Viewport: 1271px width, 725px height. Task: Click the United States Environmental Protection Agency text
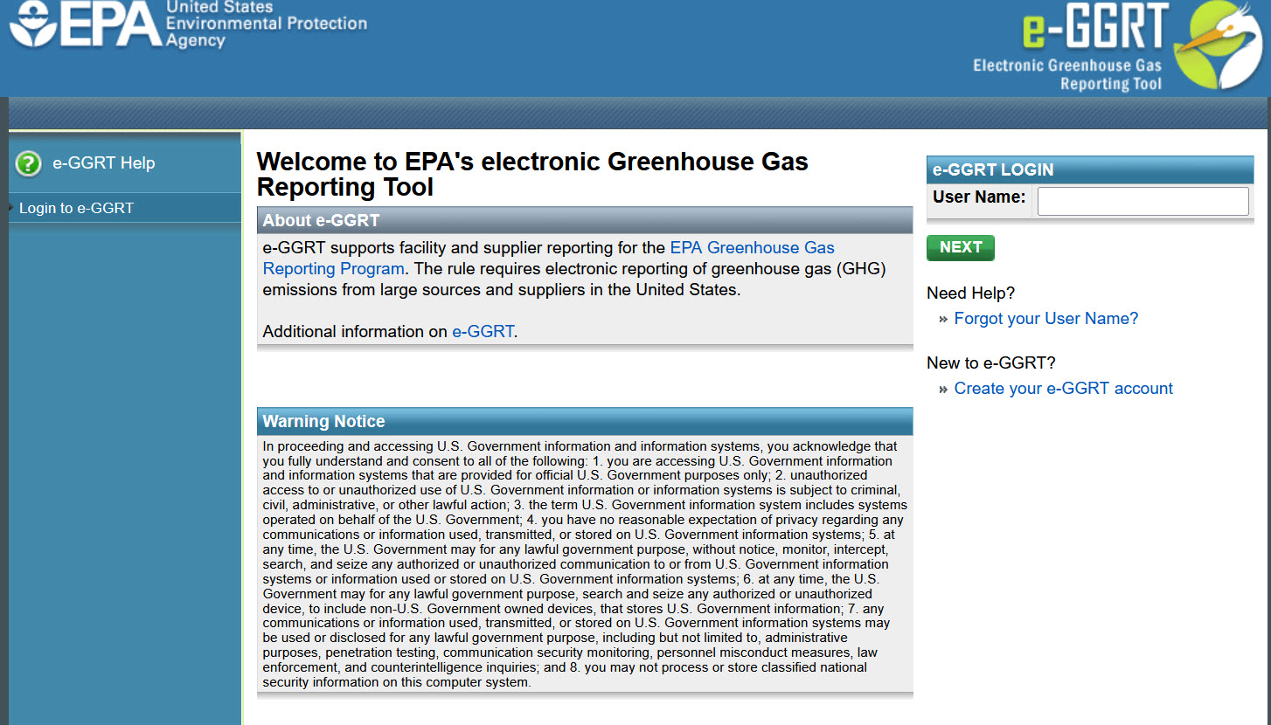pyautogui.click(x=266, y=24)
